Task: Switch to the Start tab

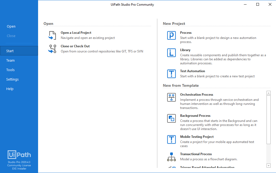Action: pos(19,51)
